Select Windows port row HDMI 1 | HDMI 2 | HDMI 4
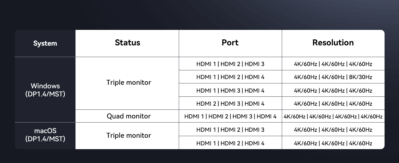The image size is (399, 163). pyautogui.click(x=230, y=77)
